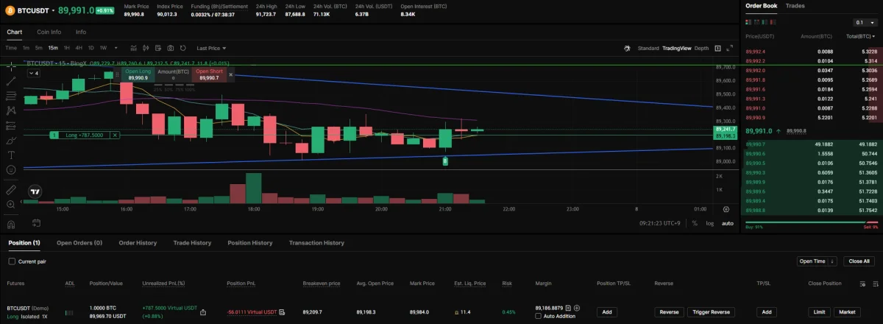Select the 5m timeframe
This screenshot has width=883, height=324.
(39, 48)
